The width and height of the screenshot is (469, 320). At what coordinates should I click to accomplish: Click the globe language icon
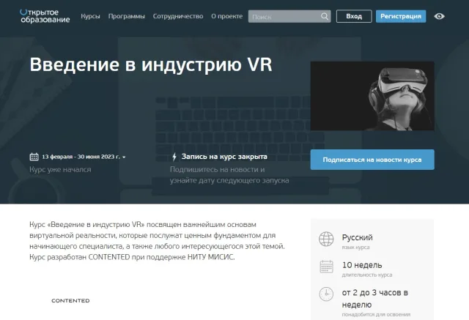click(326, 239)
